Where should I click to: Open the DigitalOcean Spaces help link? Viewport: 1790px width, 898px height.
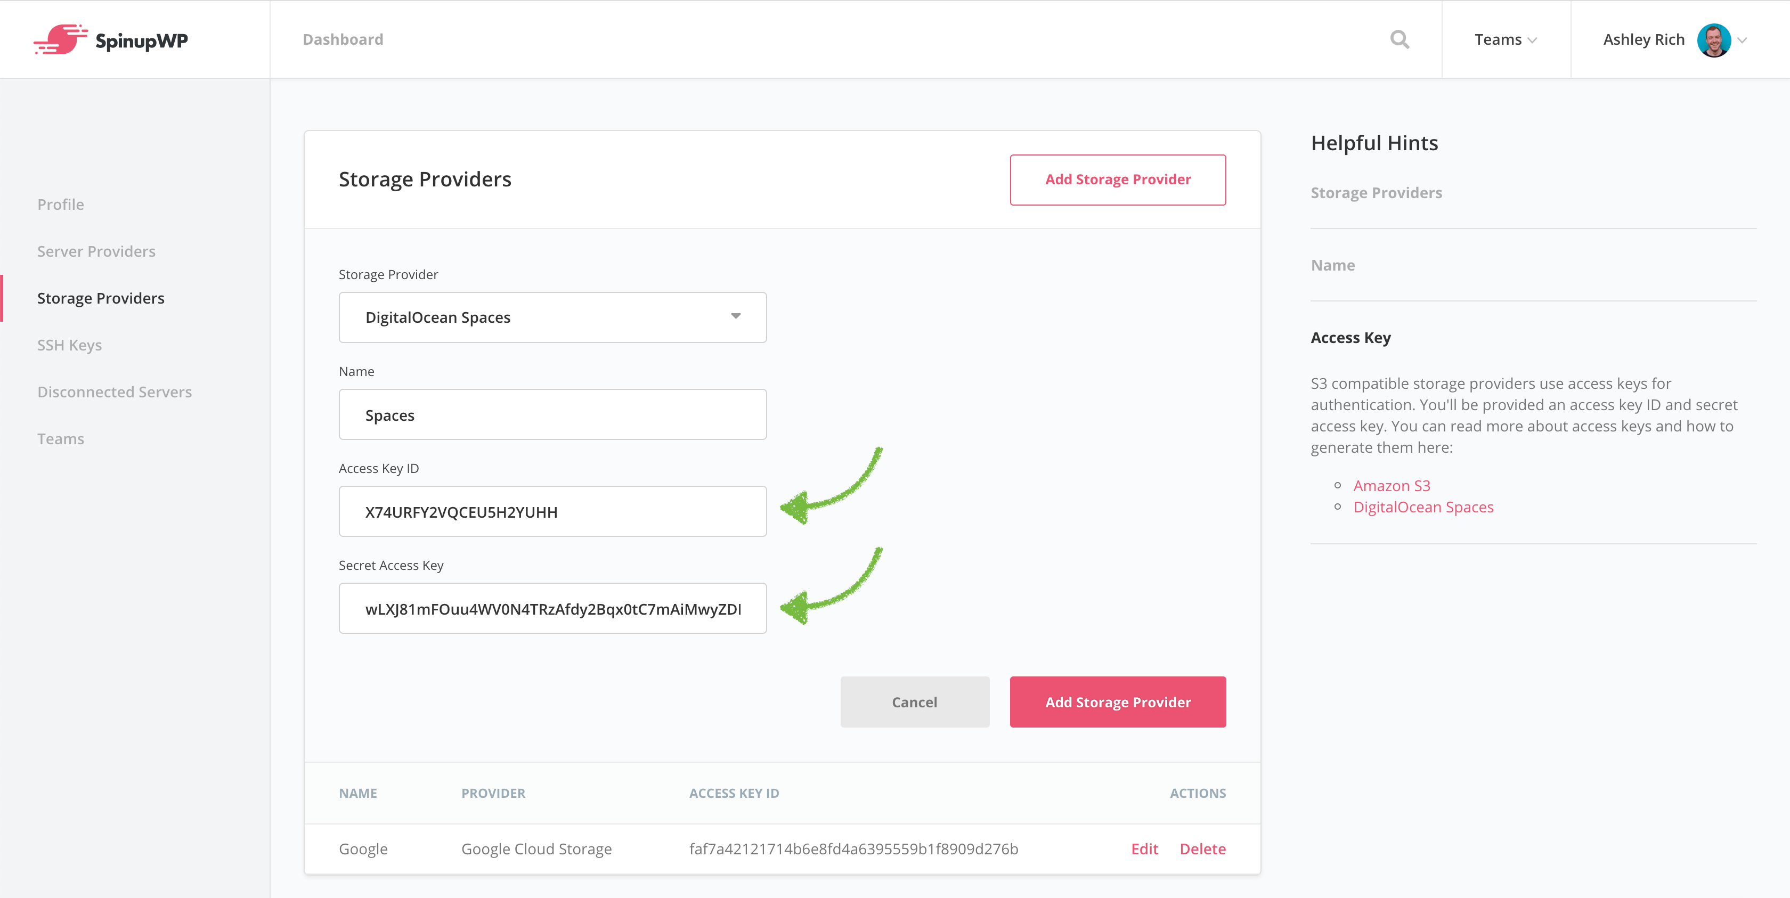click(x=1423, y=507)
